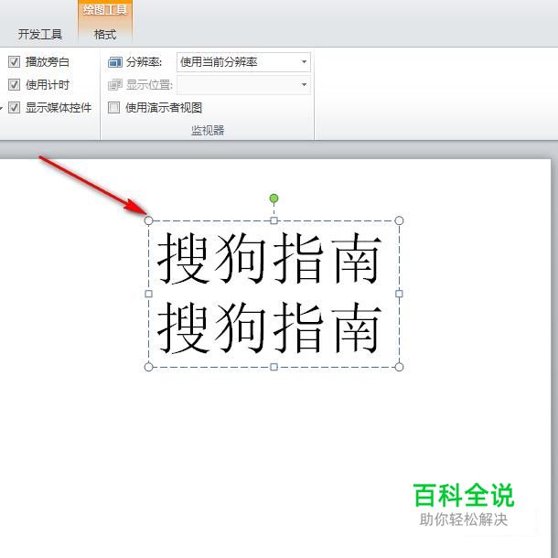
Task: Click the bottom-middle square handle of the text box
Action: click(x=274, y=367)
